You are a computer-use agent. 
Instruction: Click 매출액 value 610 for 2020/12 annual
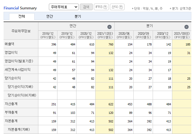[x=92, y=44]
